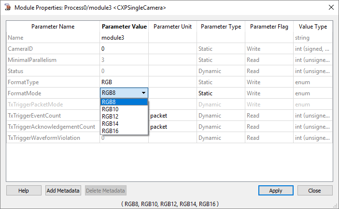Click the Add Metadata button

[63, 191]
